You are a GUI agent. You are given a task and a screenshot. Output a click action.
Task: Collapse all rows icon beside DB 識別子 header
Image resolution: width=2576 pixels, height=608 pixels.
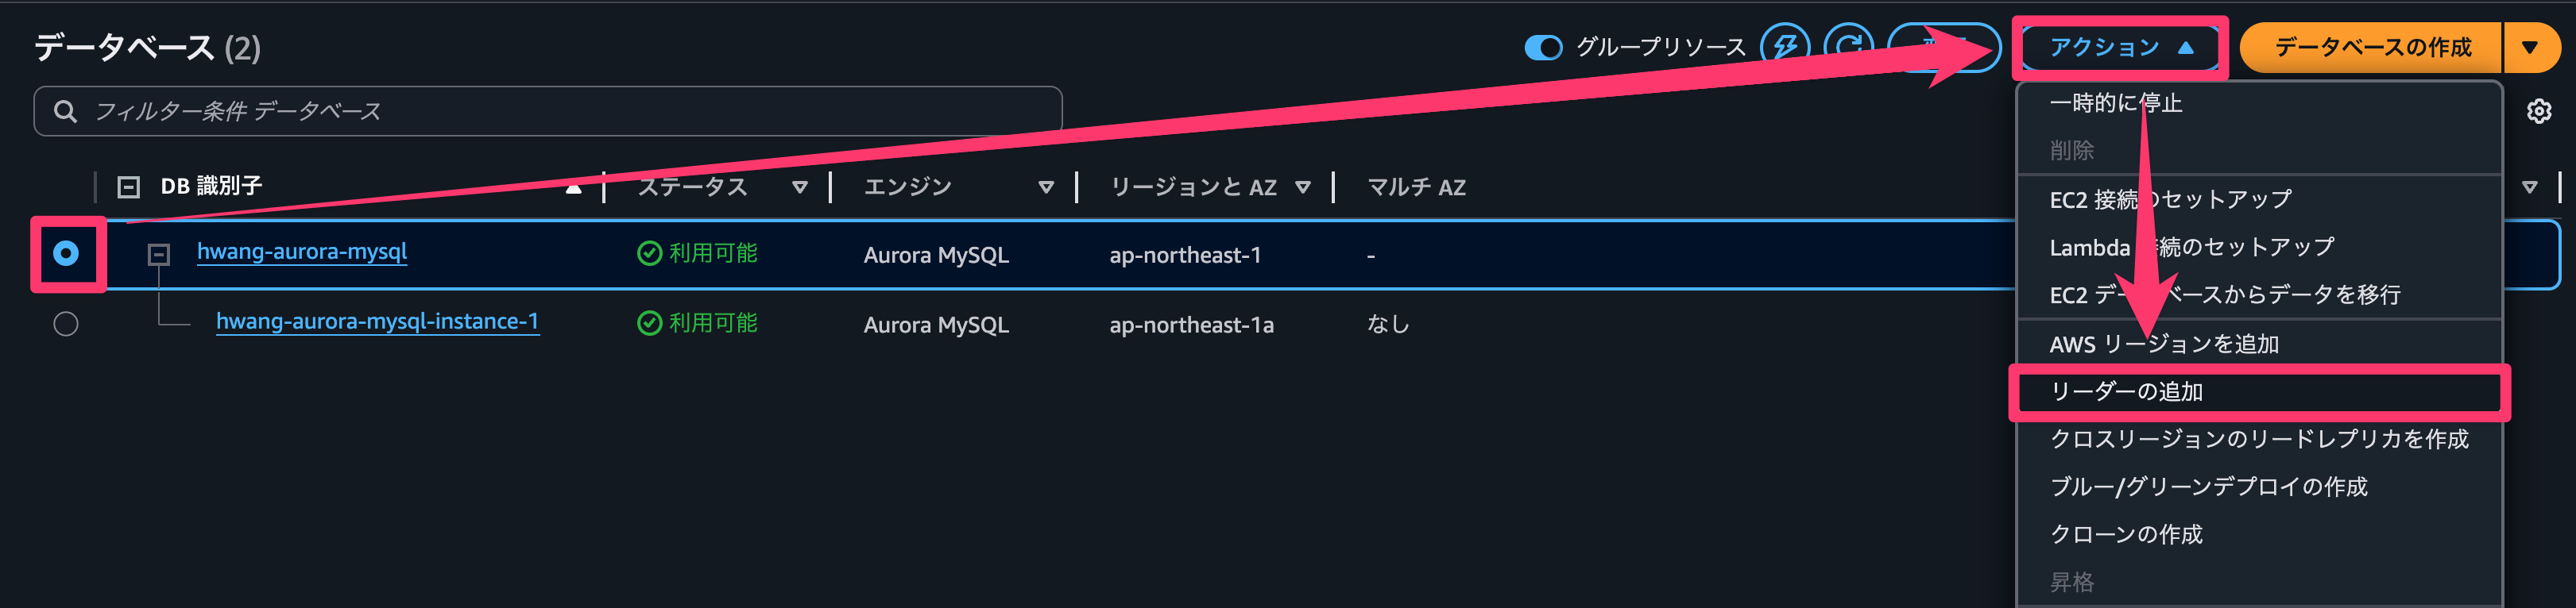click(x=128, y=187)
